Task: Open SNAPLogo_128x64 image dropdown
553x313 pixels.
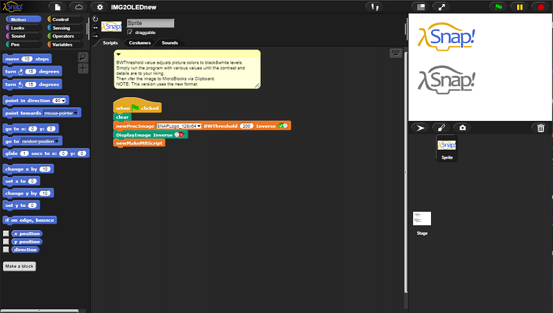Action: click(199, 126)
